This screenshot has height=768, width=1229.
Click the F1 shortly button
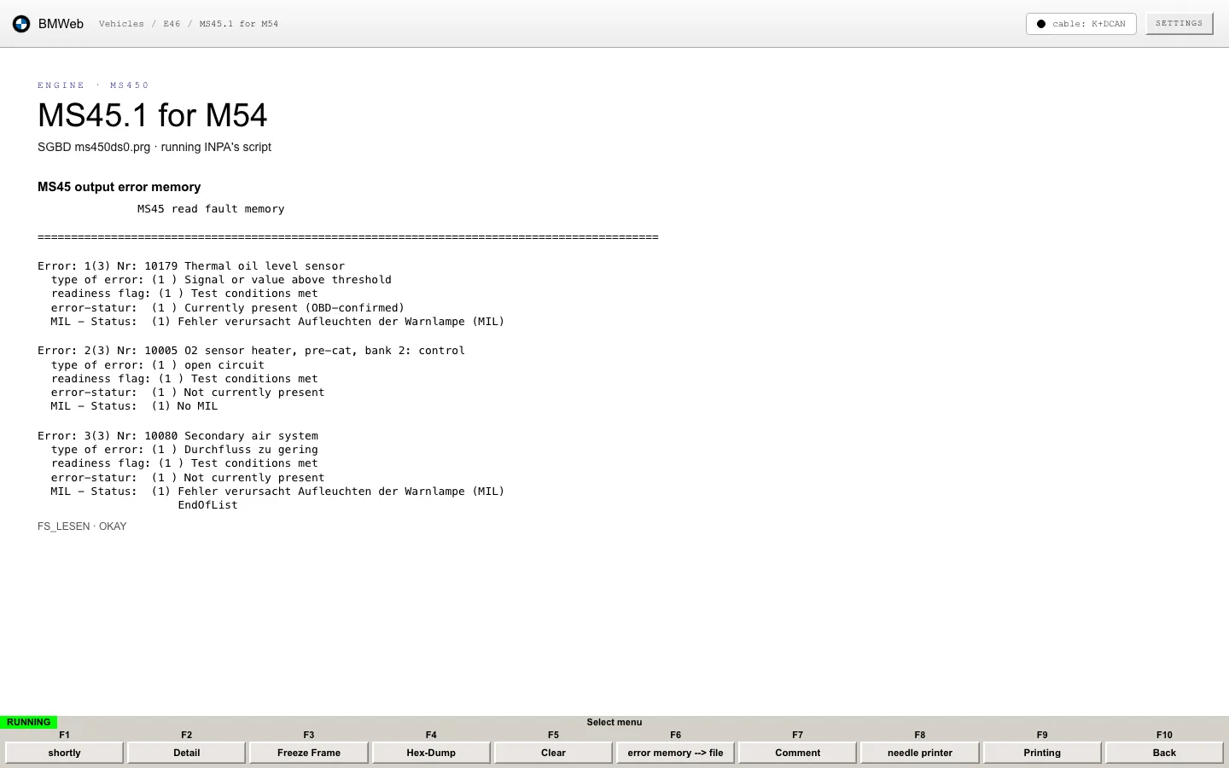[x=65, y=753]
